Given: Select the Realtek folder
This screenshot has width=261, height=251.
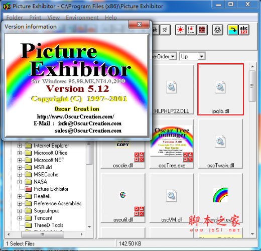Looking at the screenshot, I should point(42,196).
